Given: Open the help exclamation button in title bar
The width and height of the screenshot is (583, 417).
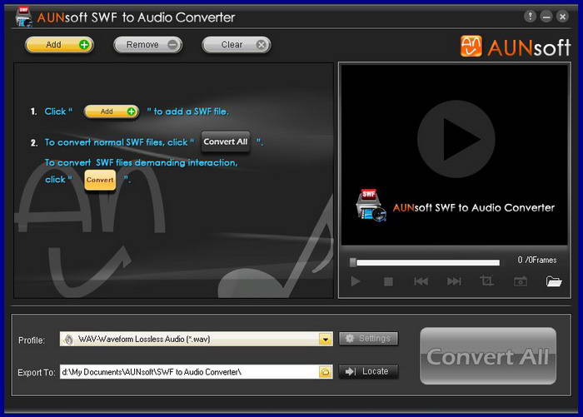Looking at the screenshot, I should pyautogui.click(x=530, y=17).
